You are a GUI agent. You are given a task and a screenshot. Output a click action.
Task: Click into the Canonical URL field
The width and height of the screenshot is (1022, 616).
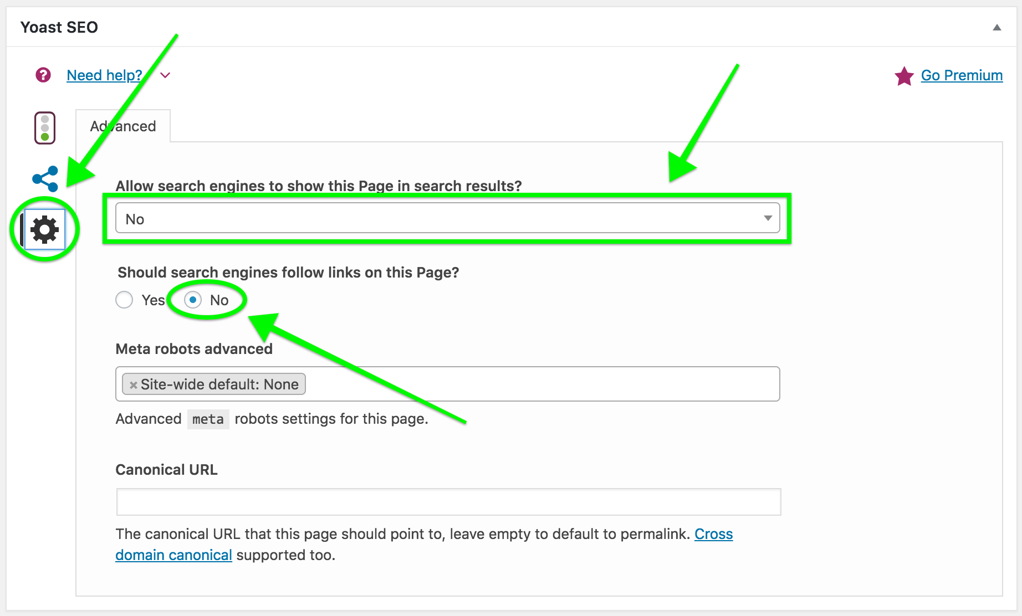pyautogui.click(x=448, y=502)
